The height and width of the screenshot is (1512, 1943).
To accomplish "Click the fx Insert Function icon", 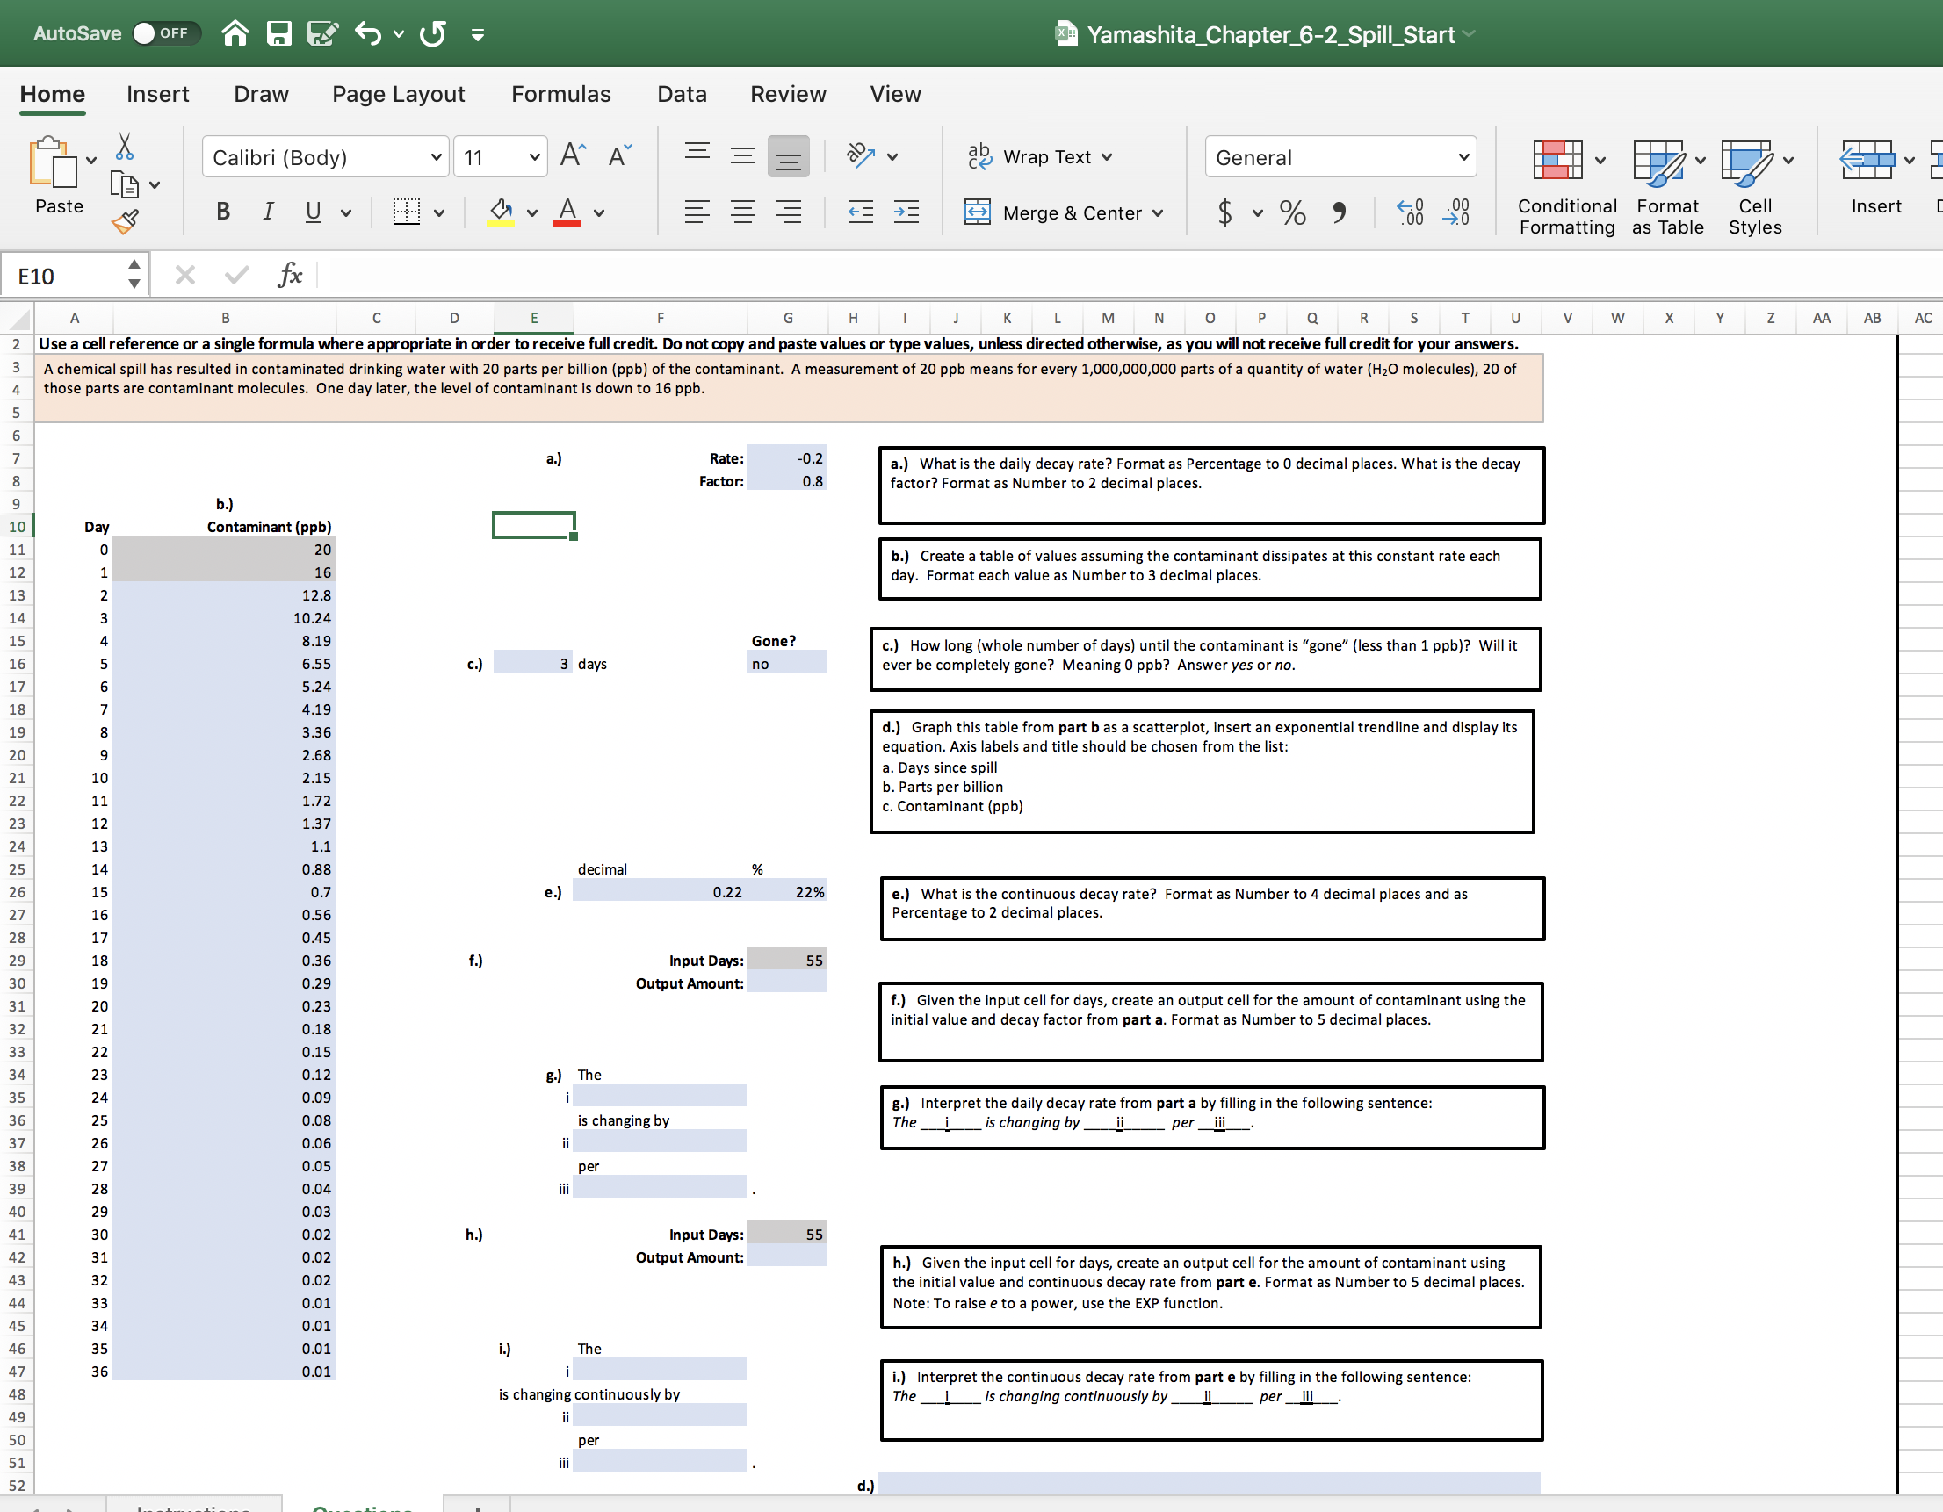I will click(290, 275).
